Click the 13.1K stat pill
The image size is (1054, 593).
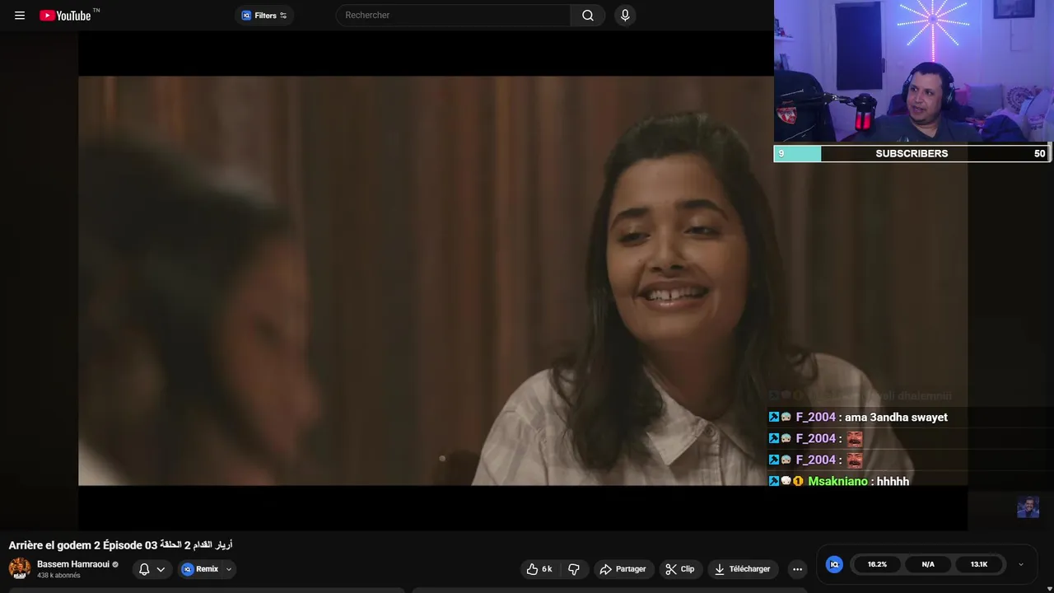coord(979,564)
